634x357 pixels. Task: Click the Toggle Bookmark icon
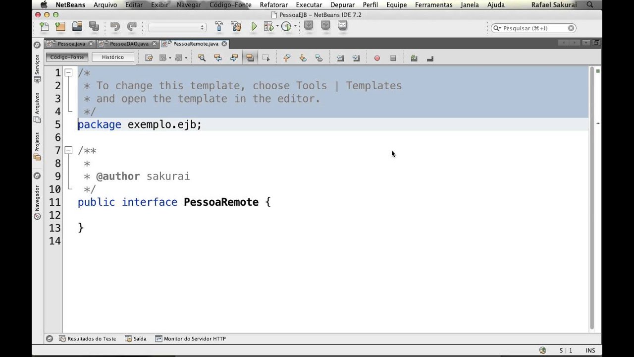(x=319, y=58)
